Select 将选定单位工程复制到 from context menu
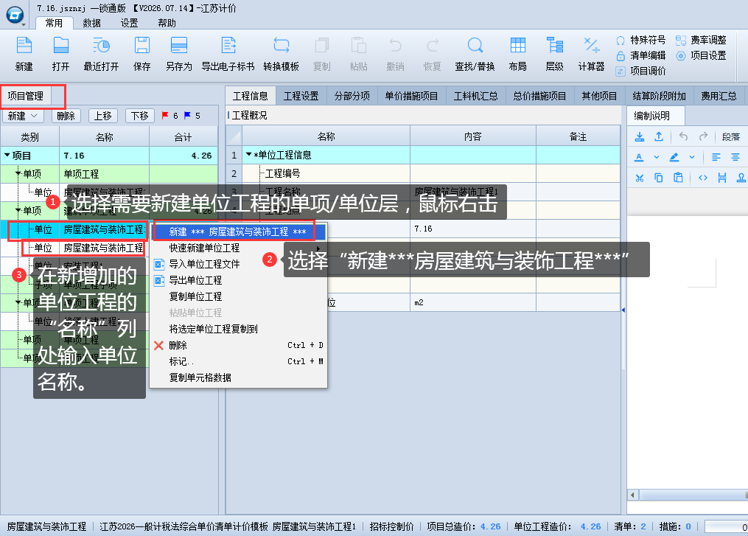The width and height of the screenshot is (748, 536). tap(239, 330)
